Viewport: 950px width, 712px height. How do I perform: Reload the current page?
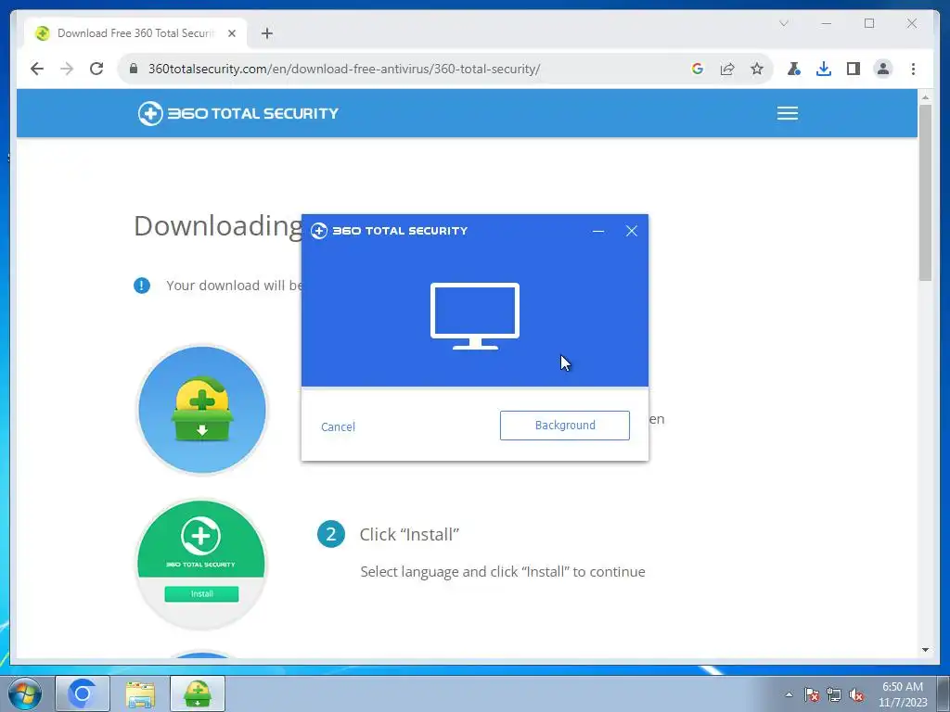(96, 69)
